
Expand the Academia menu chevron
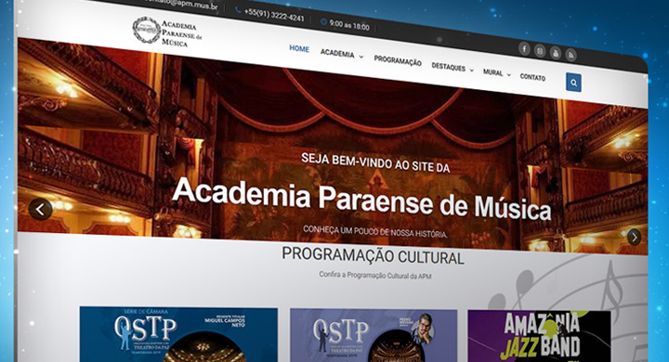(361, 57)
